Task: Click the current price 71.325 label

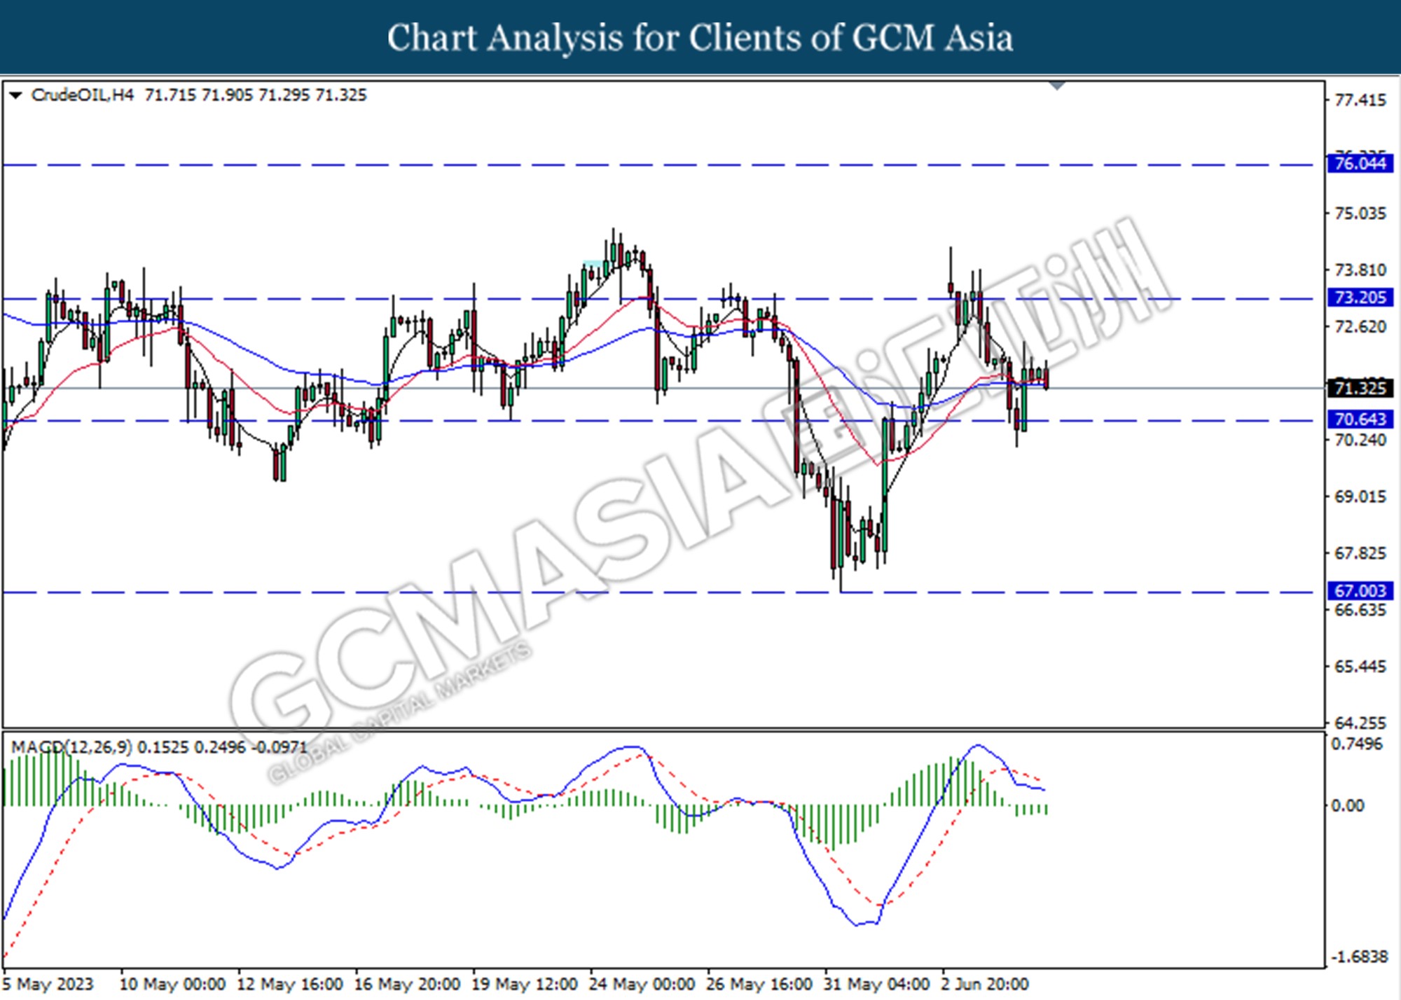Action: point(1360,388)
